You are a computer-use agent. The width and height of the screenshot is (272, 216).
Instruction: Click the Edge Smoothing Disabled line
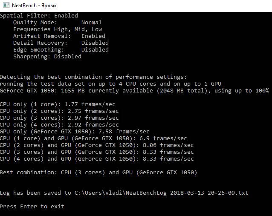[x=61, y=50]
